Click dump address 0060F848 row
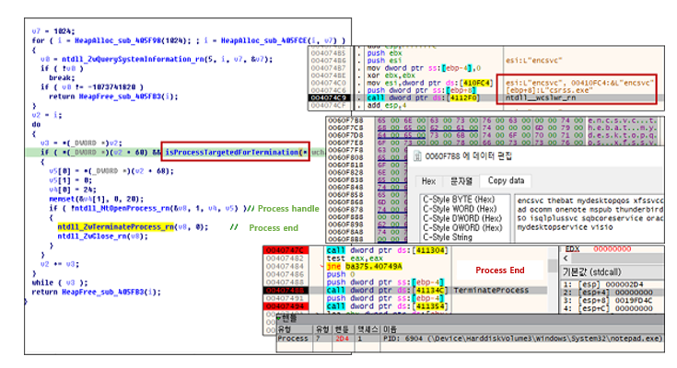This screenshot has width=677, height=368. pyautogui.click(x=345, y=188)
